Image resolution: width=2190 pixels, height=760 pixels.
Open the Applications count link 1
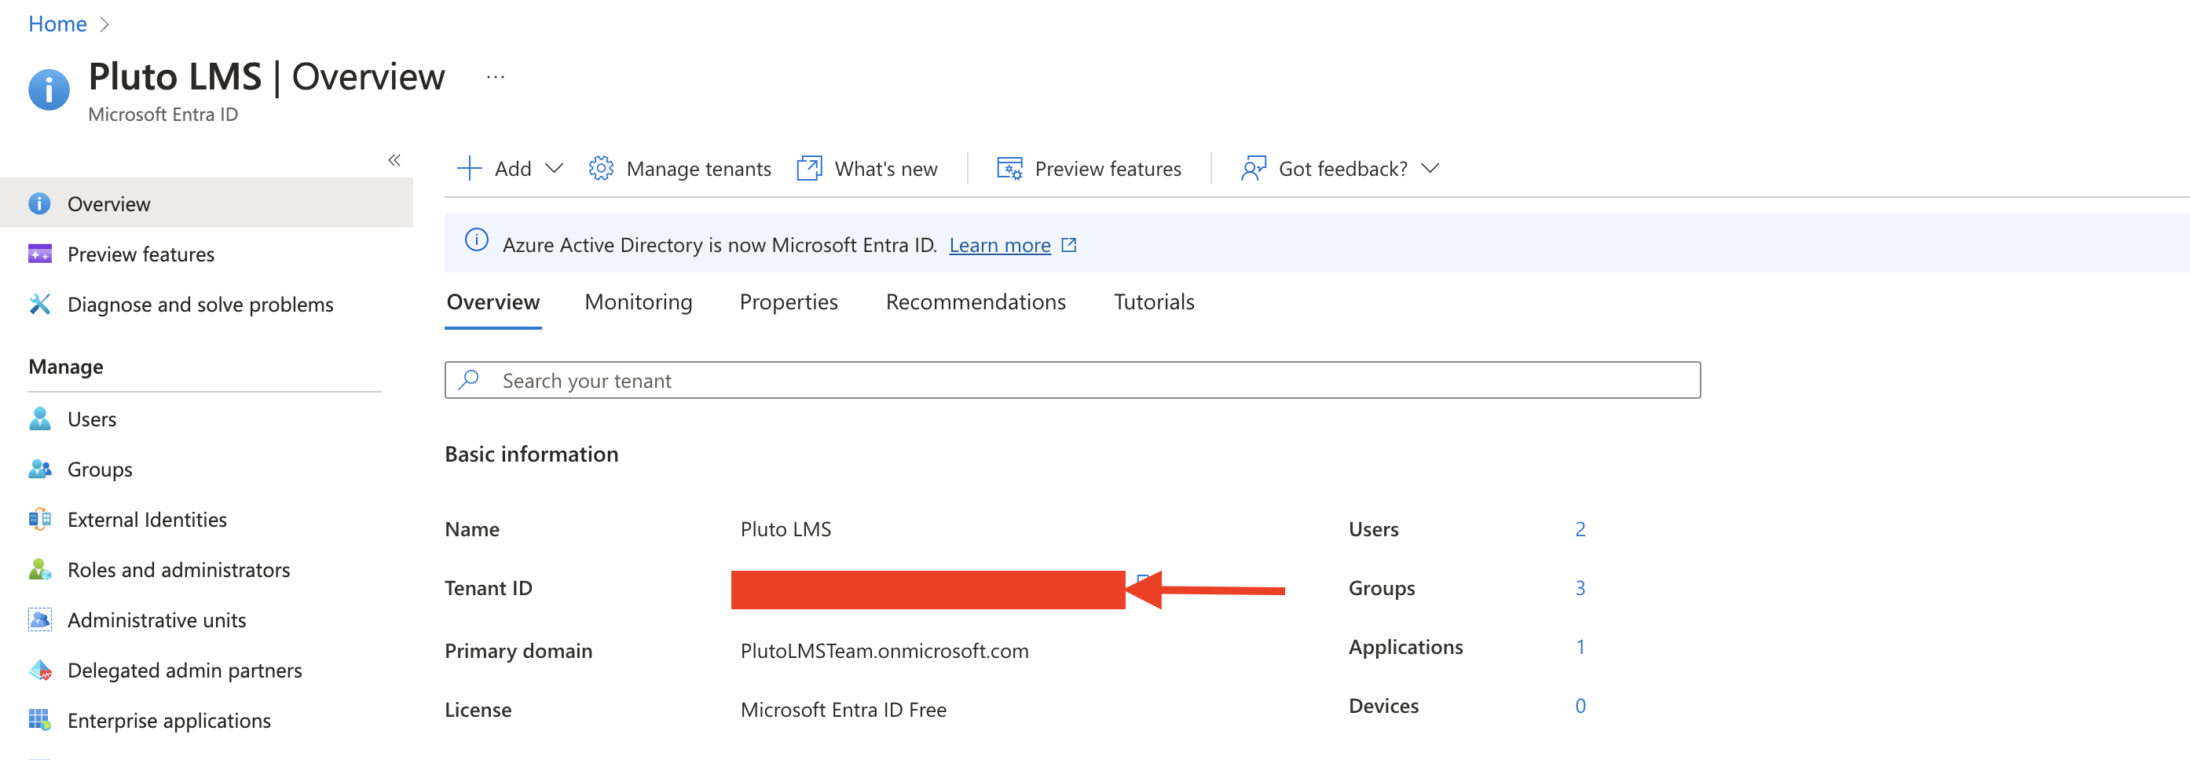[1580, 647]
